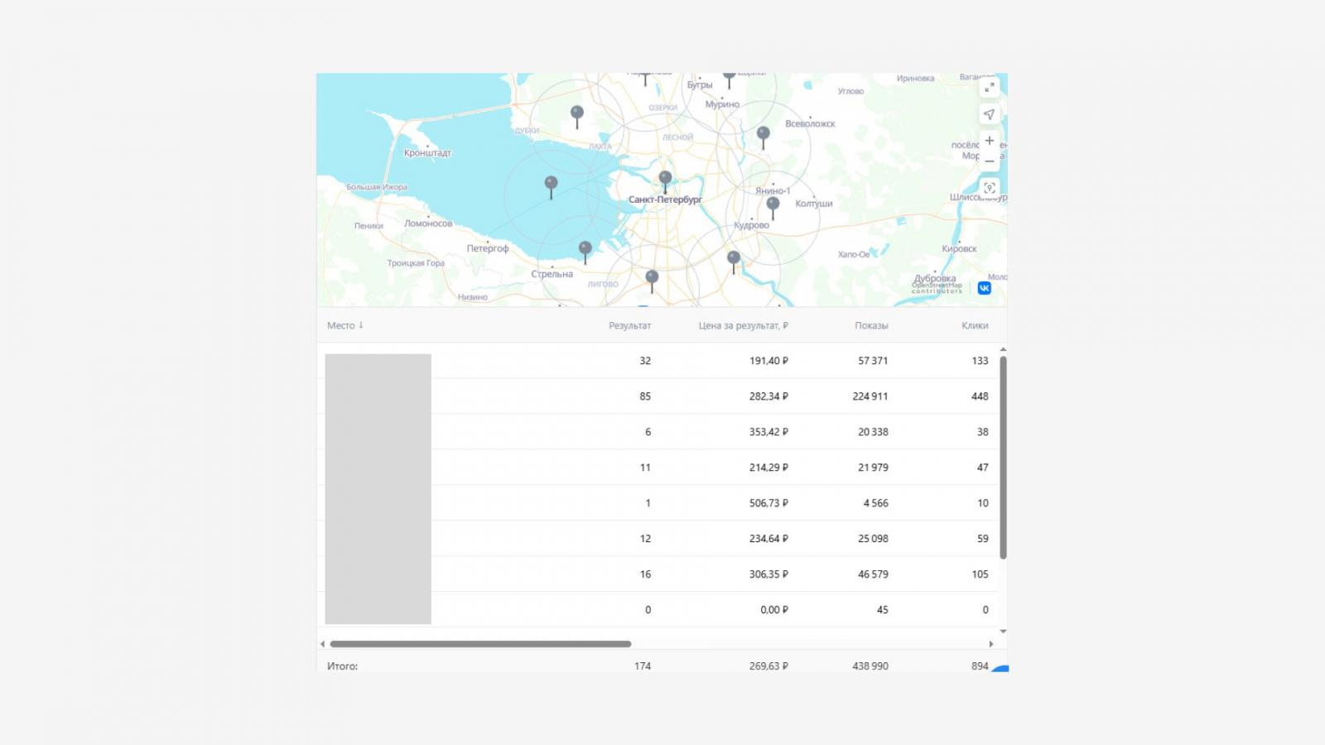This screenshot has height=745, width=1325.
Task: Click the geolocation arrow map button
Action: click(989, 114)
